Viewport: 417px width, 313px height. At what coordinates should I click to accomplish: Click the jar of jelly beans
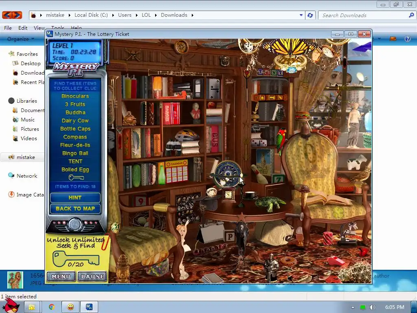(158, 267)
